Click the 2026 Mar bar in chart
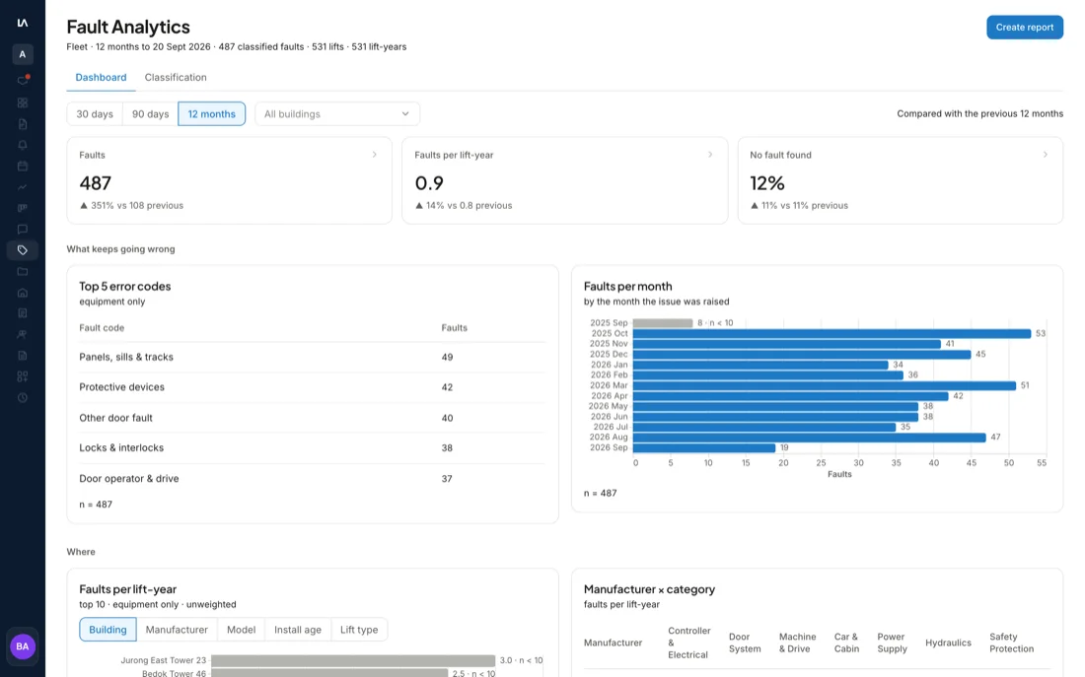1085x677 pixels. (825, 385)
